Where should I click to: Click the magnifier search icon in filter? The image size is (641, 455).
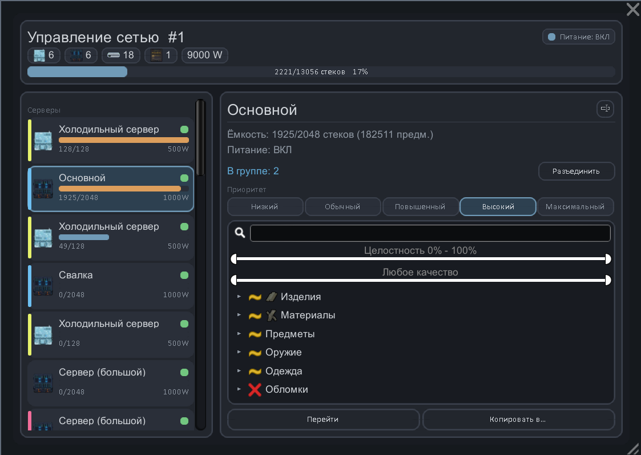(240, 233)
